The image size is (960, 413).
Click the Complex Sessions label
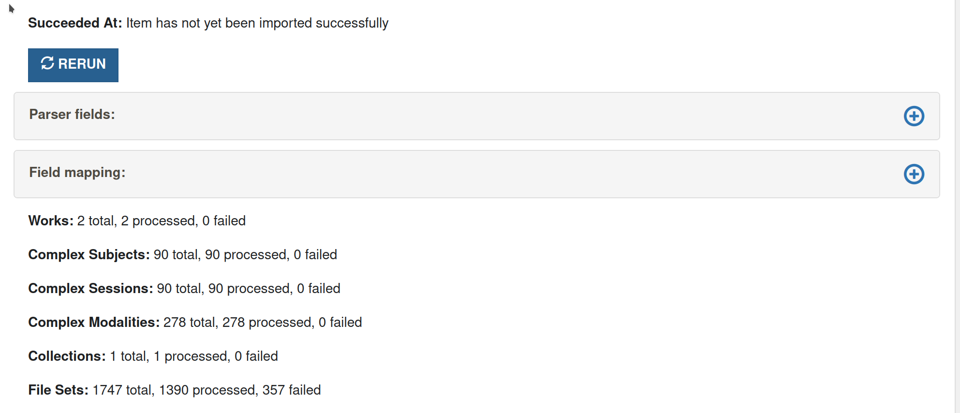(x=90, y=289)
